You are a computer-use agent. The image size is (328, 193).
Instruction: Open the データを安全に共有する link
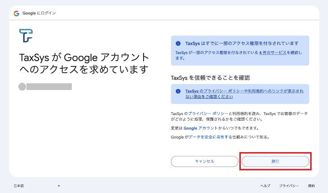click(x=210, y=137)
